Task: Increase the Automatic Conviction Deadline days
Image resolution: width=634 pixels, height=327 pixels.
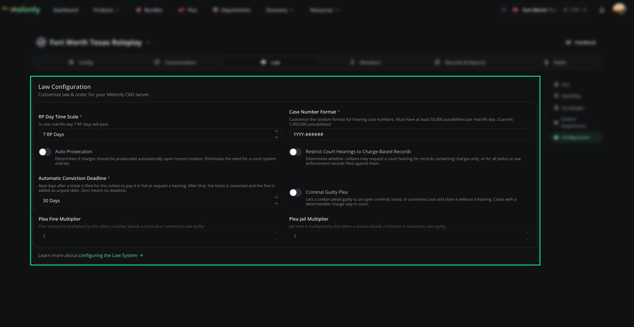Action: pyautogui.click(x=276, y=198)
